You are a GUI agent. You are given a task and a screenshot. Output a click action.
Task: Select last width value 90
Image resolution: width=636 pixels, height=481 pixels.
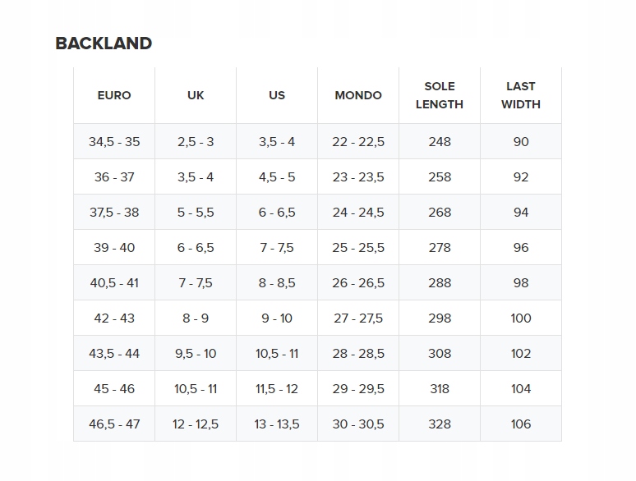point(521,142)
